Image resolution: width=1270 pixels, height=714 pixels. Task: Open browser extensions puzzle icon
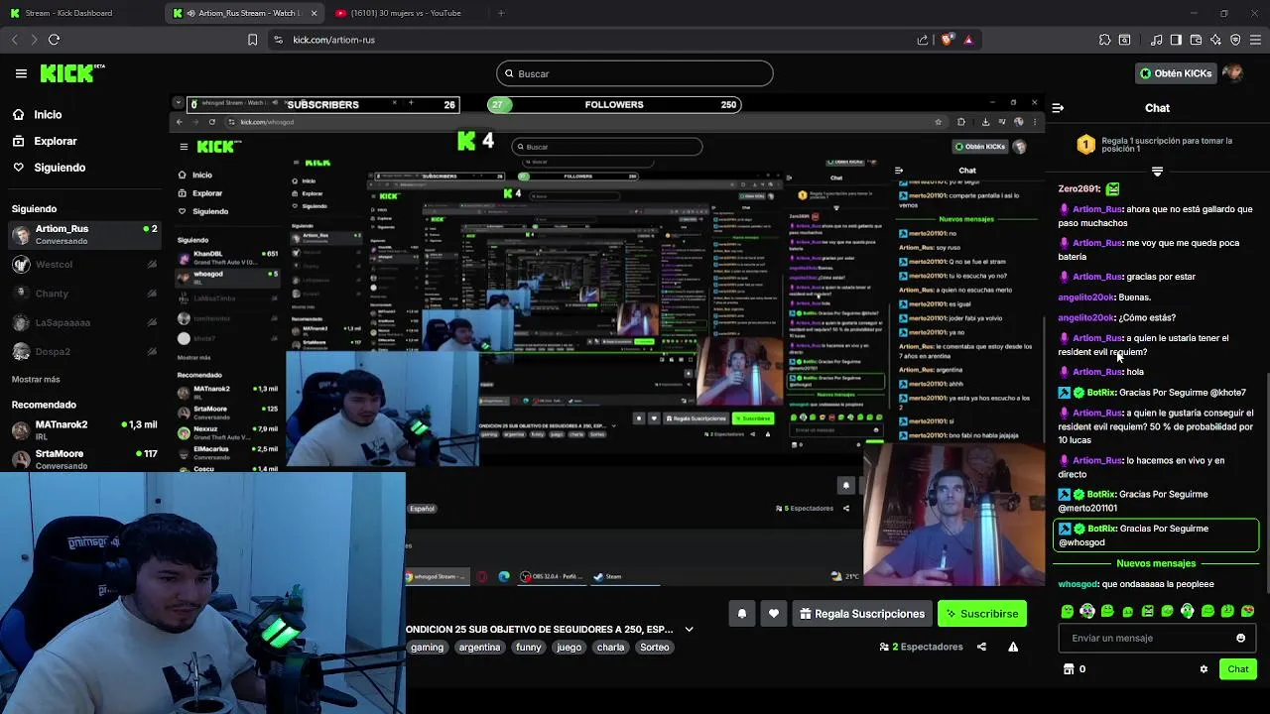click(x=1104, y=40)
